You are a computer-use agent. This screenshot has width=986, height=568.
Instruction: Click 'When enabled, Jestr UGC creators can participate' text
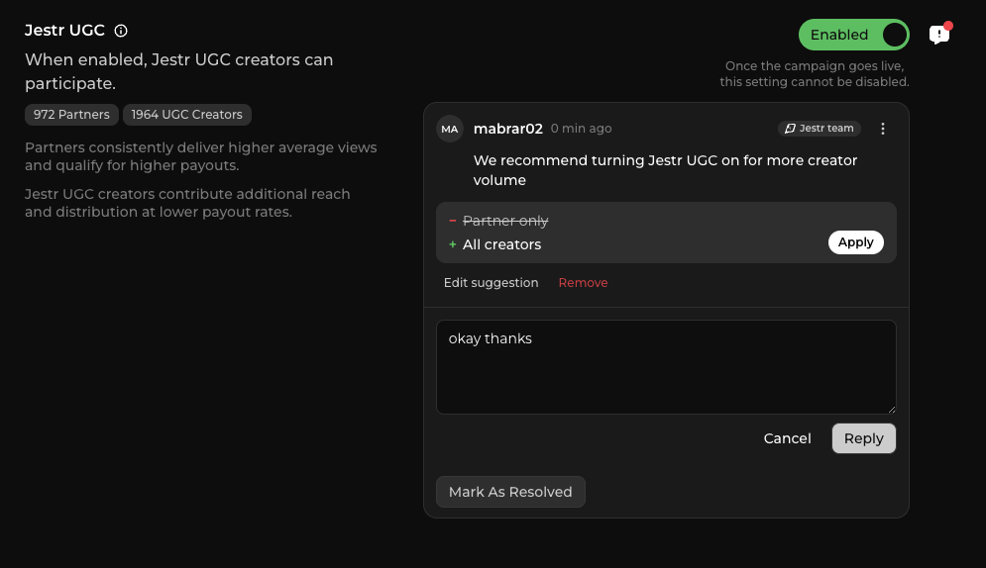pos(179,71)
